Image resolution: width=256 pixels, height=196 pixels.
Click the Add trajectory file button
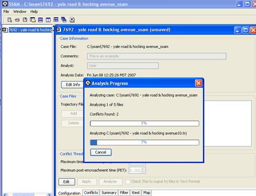click(72, 114)
